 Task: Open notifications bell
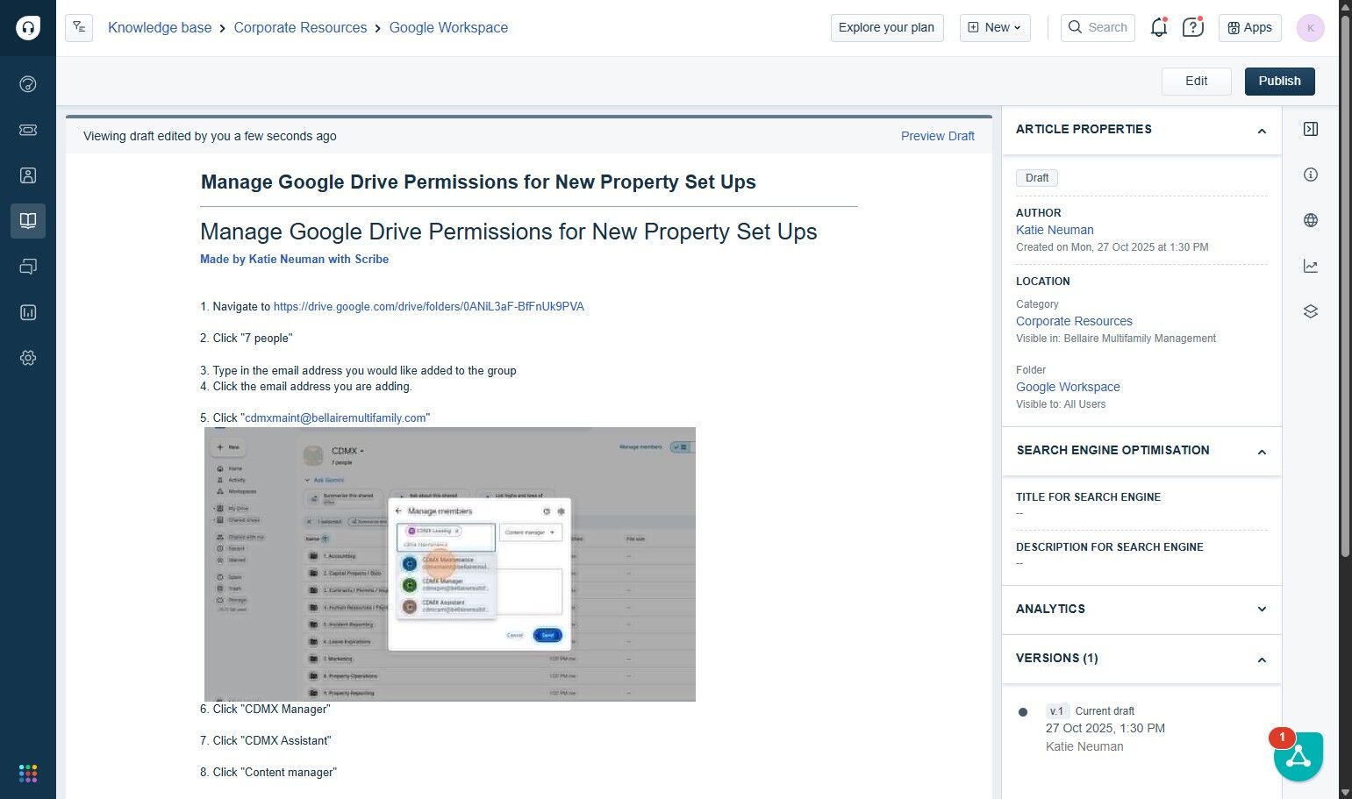[1159, 27]
